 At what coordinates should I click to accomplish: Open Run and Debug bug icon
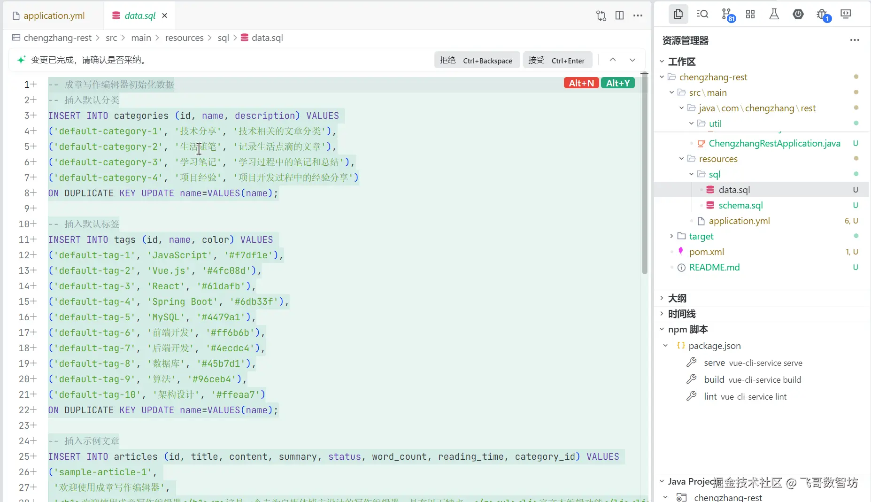coord(823,15)
